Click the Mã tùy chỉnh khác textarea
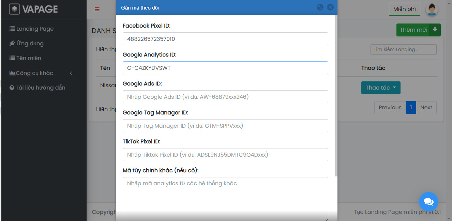Image resolution: width=452 pixels, height=221 pixels. pyautogui.click(x=225, y=198)
